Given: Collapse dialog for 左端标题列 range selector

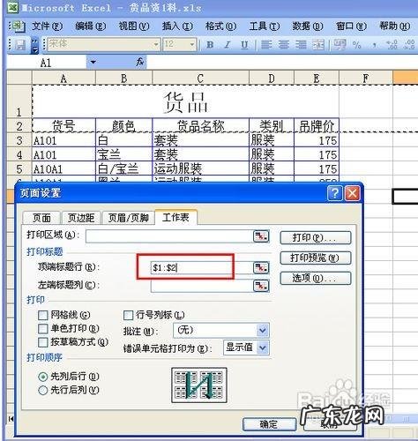Looking at the screenshot, I should pos(261,286).
